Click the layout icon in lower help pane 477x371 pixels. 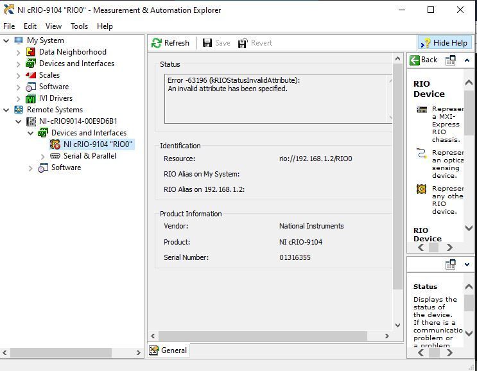pyautogui.click(x=450, y=264)
